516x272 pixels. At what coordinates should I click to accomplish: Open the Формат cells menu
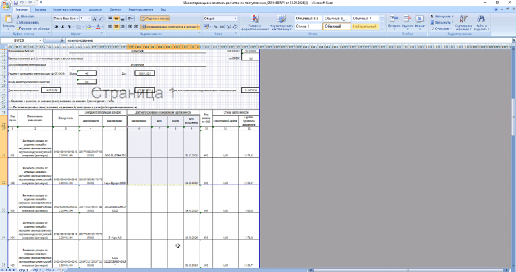click(x=419, y=21)
